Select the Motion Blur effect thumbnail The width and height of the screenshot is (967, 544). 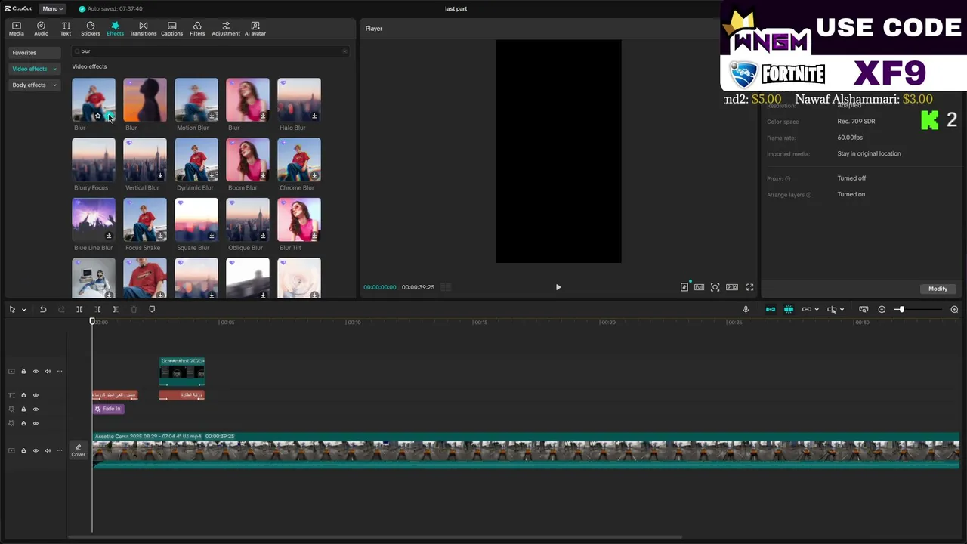pos(196,100)
